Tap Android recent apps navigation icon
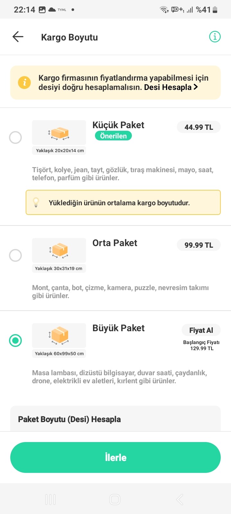This screenshot has height=514, width=231. point(50,500)
